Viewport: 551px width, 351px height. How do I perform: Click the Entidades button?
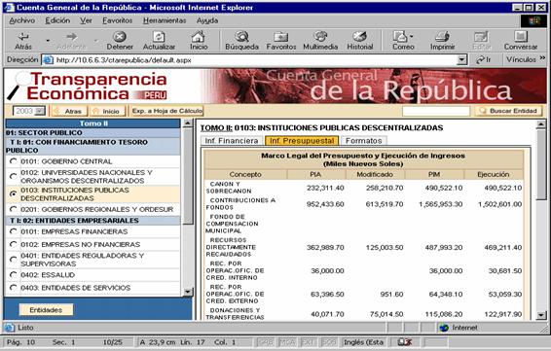(x=46, y=310)
